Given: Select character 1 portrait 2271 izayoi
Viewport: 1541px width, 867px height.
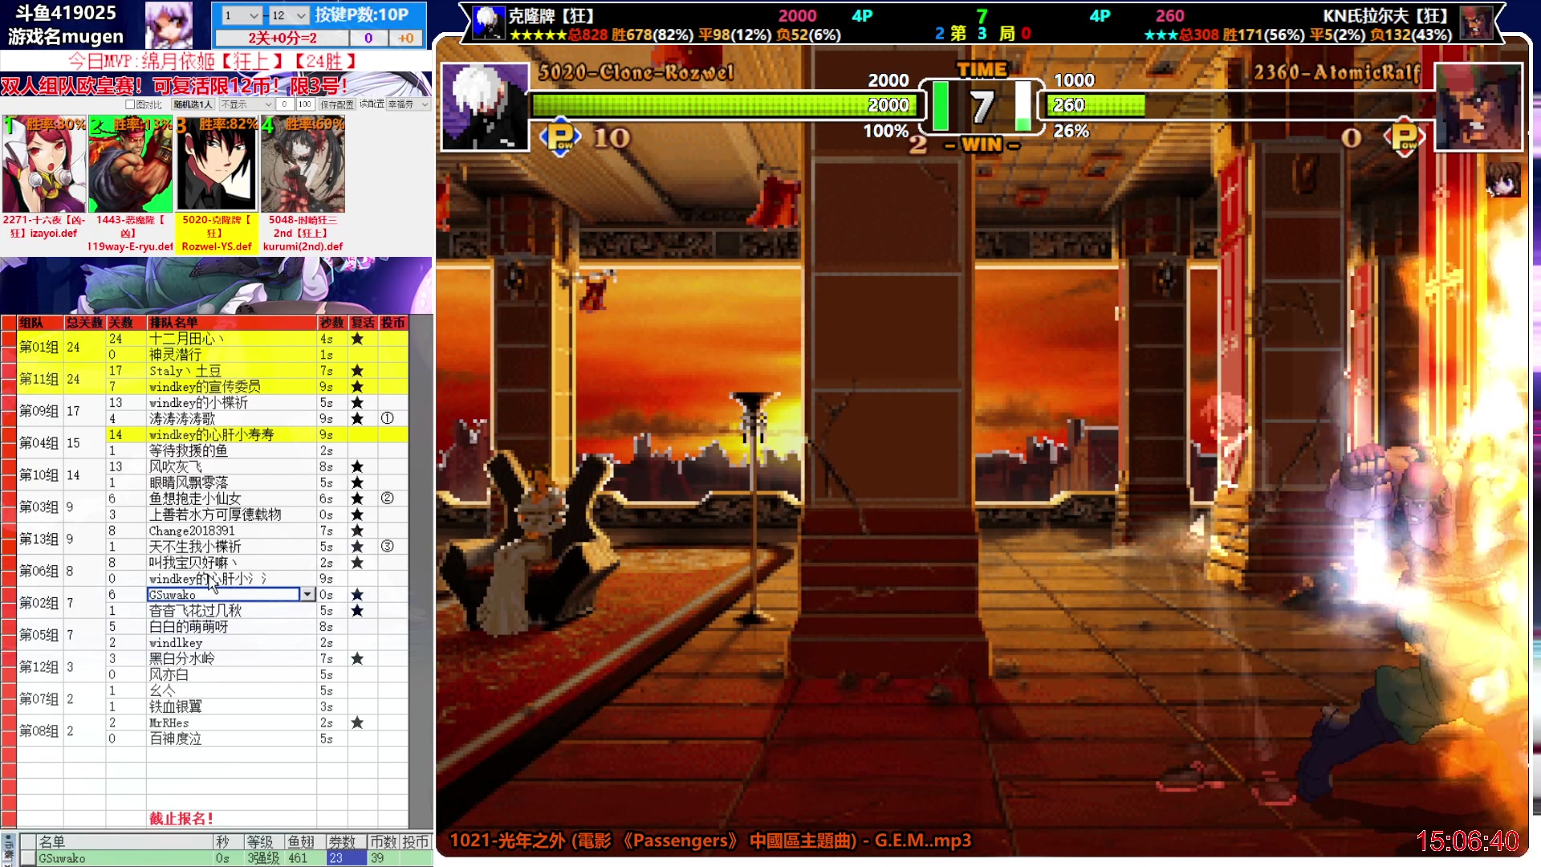Looking at the screenshot, I should click(x=44, y=165).
